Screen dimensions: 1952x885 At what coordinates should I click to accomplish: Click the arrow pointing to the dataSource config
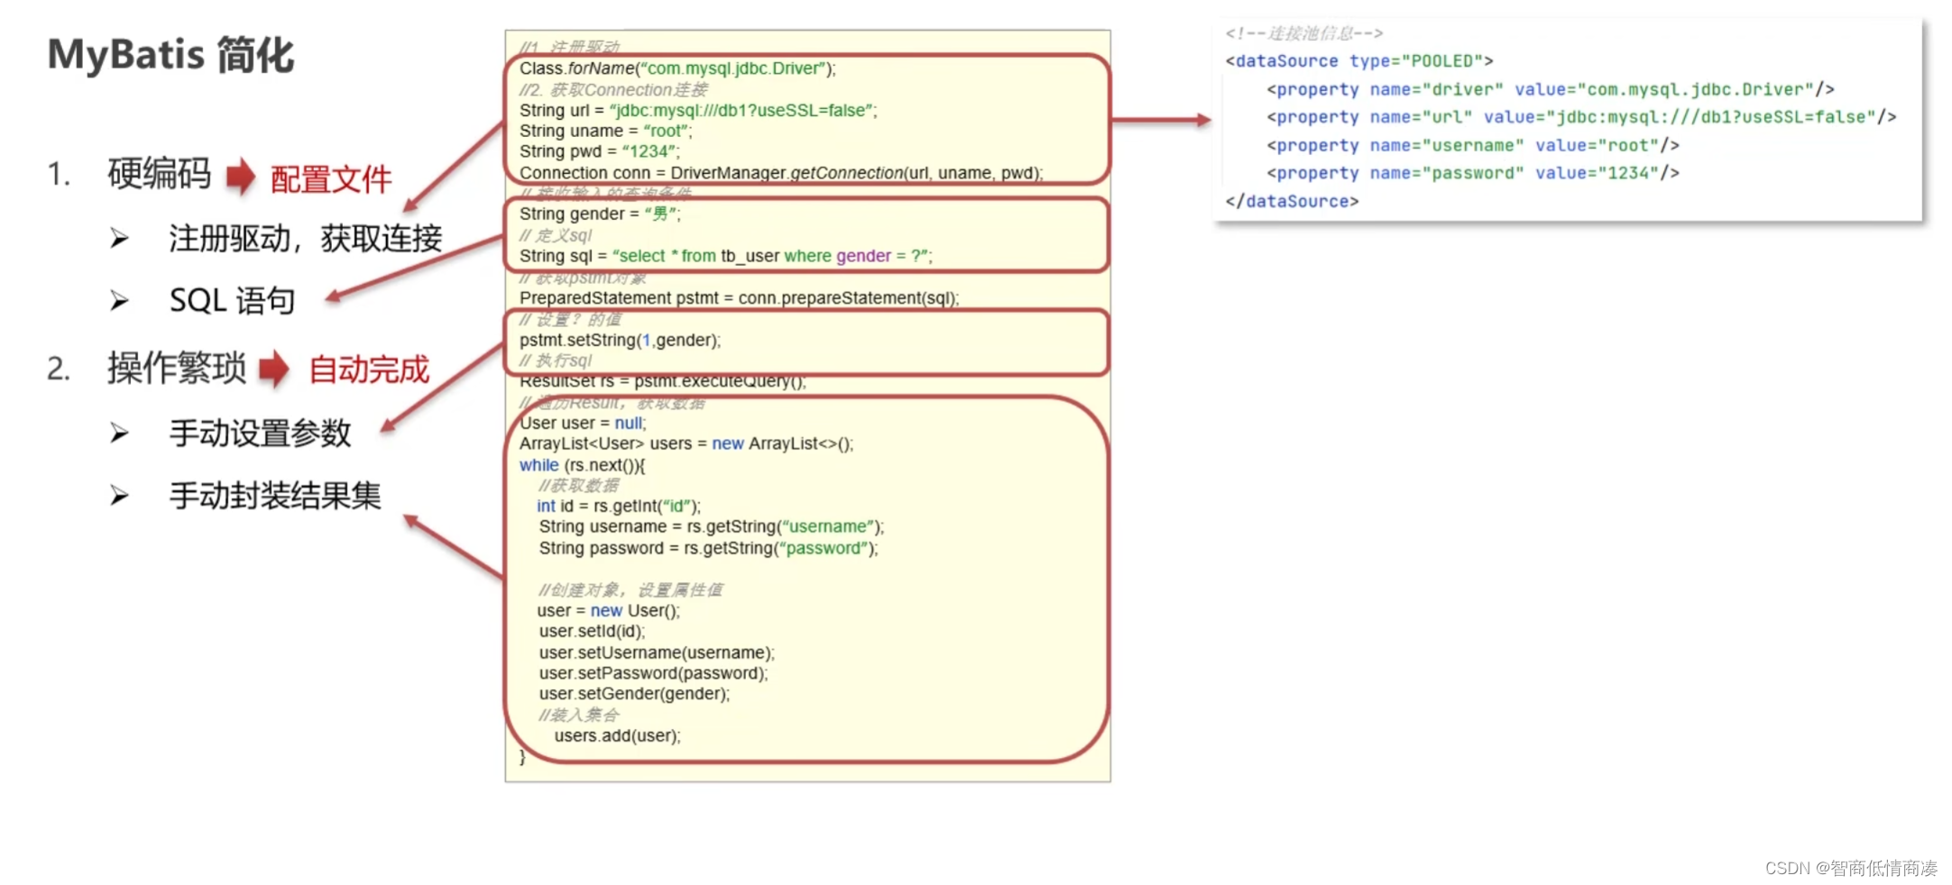point(1164,119)
